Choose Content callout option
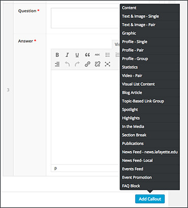 point(150,8)
